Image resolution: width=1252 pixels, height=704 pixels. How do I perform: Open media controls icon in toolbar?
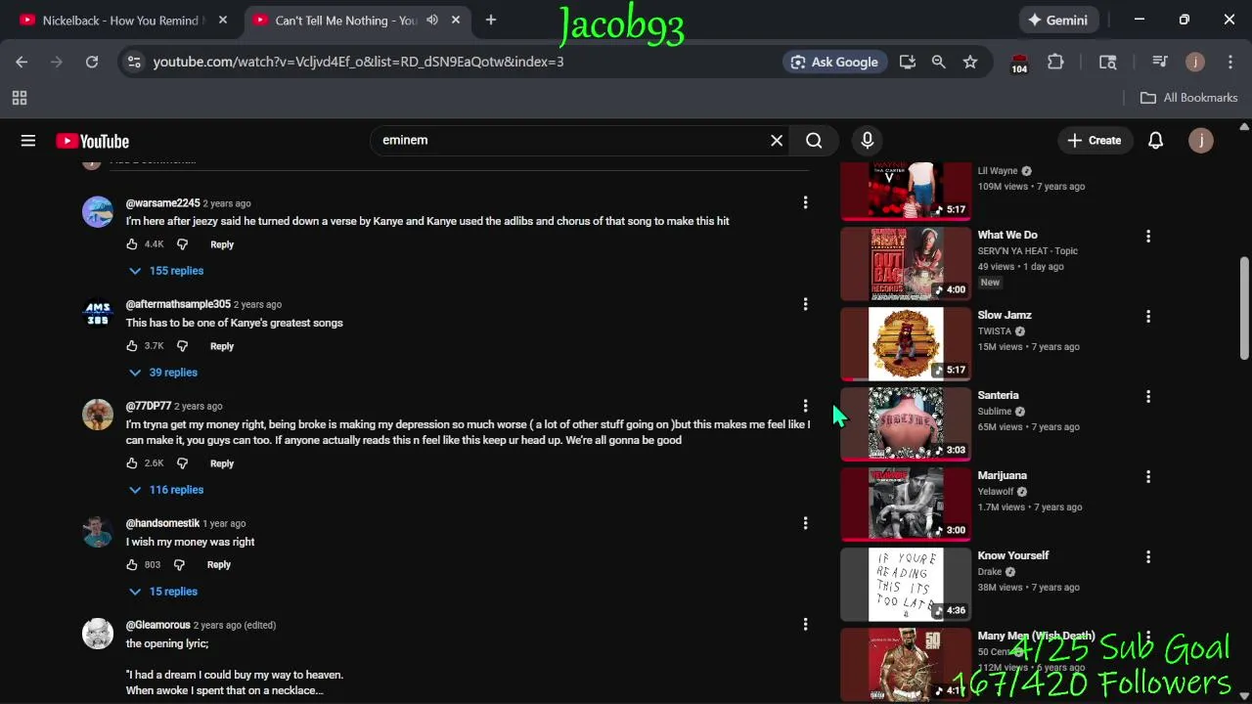tap(1160, 62)
